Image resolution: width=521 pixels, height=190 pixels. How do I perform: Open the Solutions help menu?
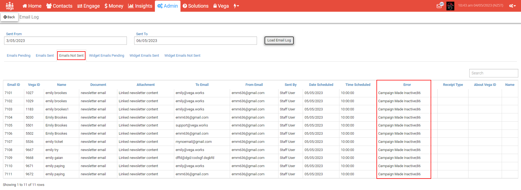tap(196, 6)
